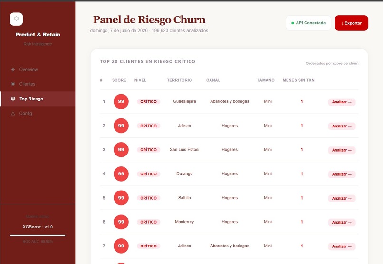Click the green API status dot

pyautogui.click(x=292, y=23)
